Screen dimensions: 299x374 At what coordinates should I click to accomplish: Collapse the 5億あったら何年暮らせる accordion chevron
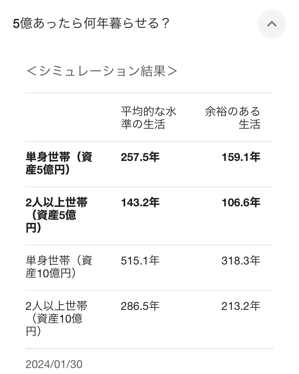(271, 24)
